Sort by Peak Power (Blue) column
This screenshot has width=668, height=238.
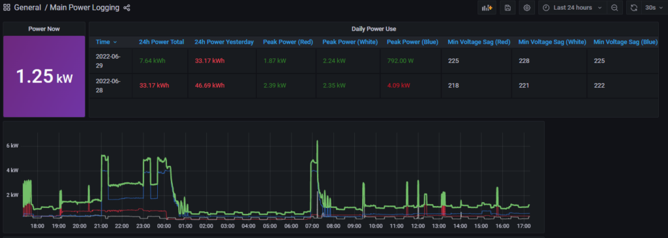click(412, 42)
